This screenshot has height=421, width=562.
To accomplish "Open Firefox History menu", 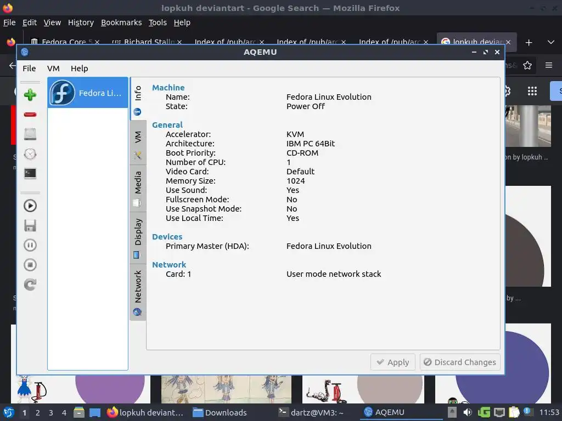I will [x=81, y=22].
